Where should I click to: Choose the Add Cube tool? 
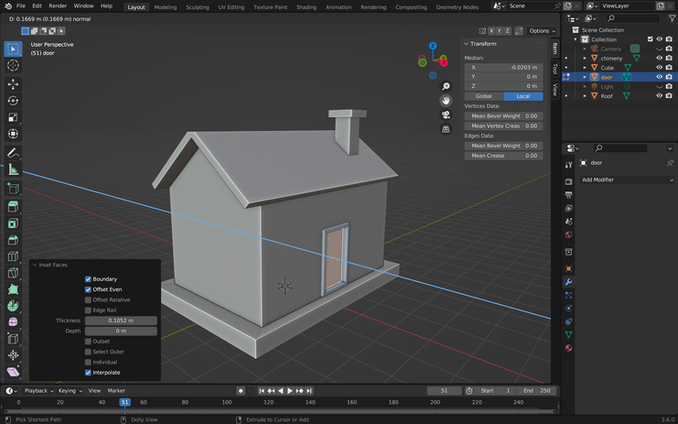pyautogui.click(x=13, y=189)
